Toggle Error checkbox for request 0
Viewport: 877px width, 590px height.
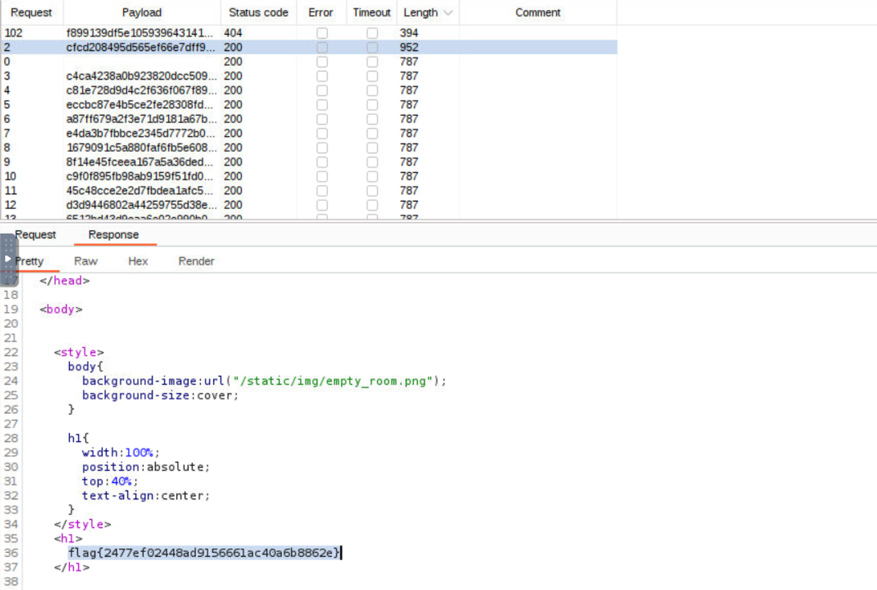pos(322,62)
